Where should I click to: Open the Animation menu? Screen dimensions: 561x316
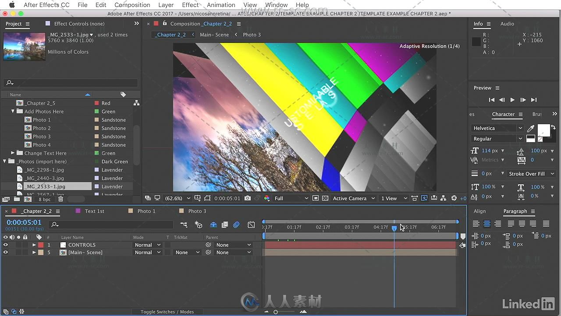[x=221, y=5]
